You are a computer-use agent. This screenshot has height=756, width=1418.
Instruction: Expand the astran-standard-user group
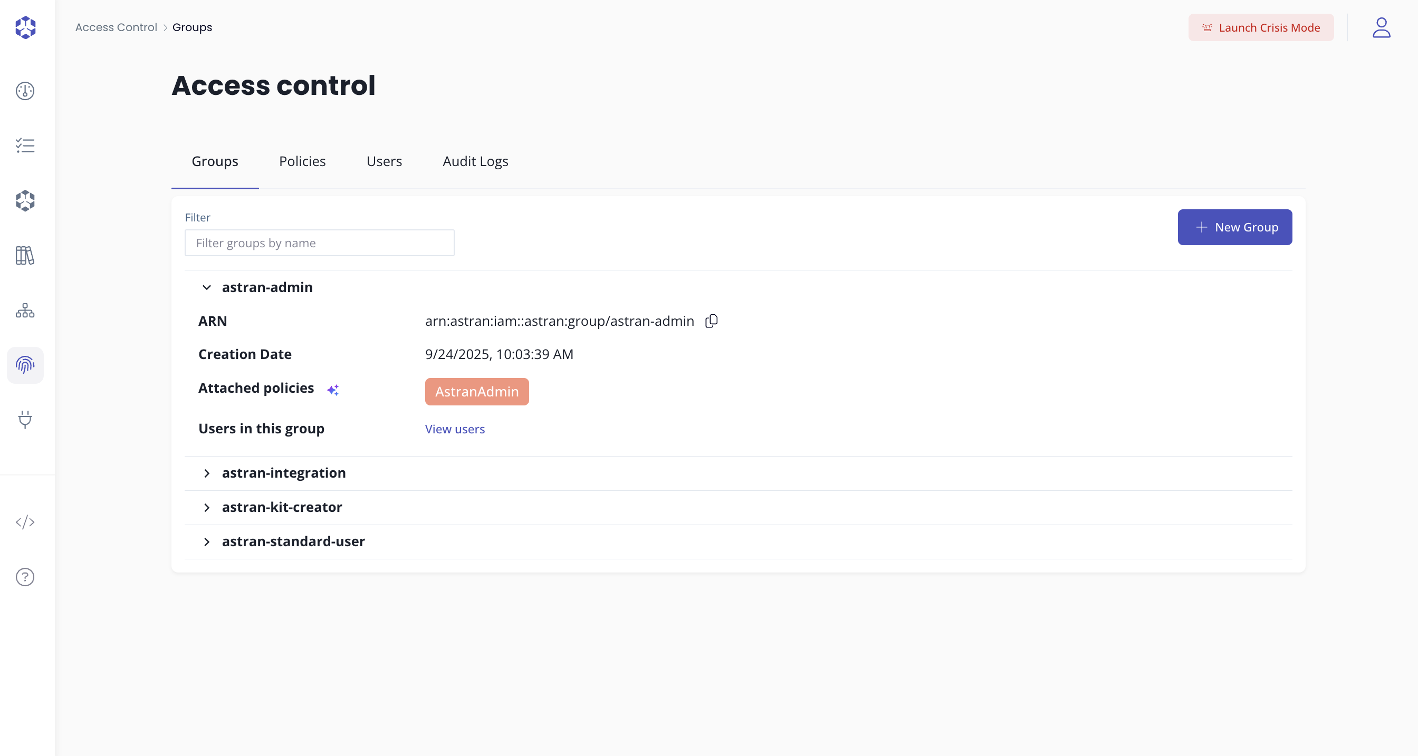tap(207, 541)
